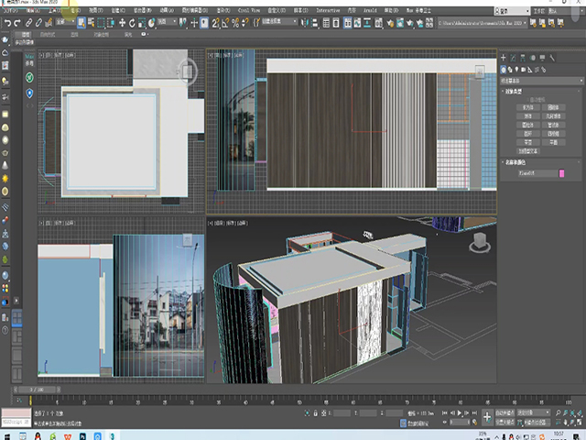Image resolution: width=586 pixels, height=440 pixels.
Task: Activate the Select and Rotate tool
Action: pos(133,22)
